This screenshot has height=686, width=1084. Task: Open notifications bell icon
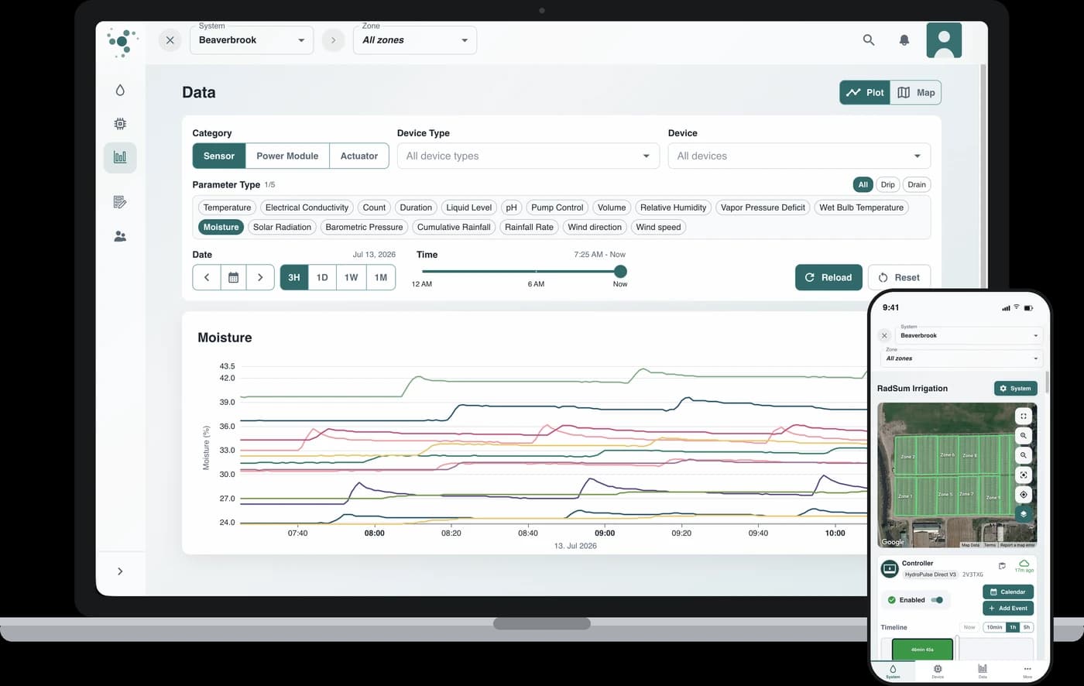[904, 40]
